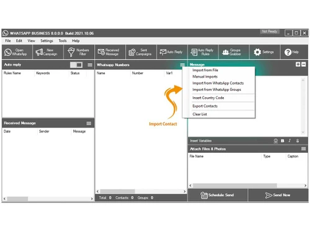
Task: Click the Send Now button
Action: pyautogui.click(x=278, y=195)
